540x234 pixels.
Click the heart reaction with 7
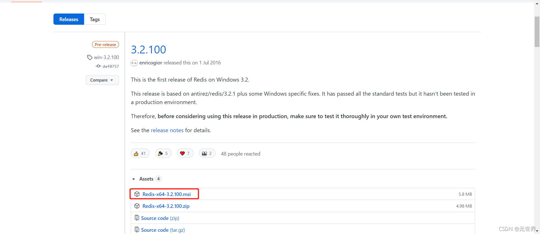click(x=185, y=153)
